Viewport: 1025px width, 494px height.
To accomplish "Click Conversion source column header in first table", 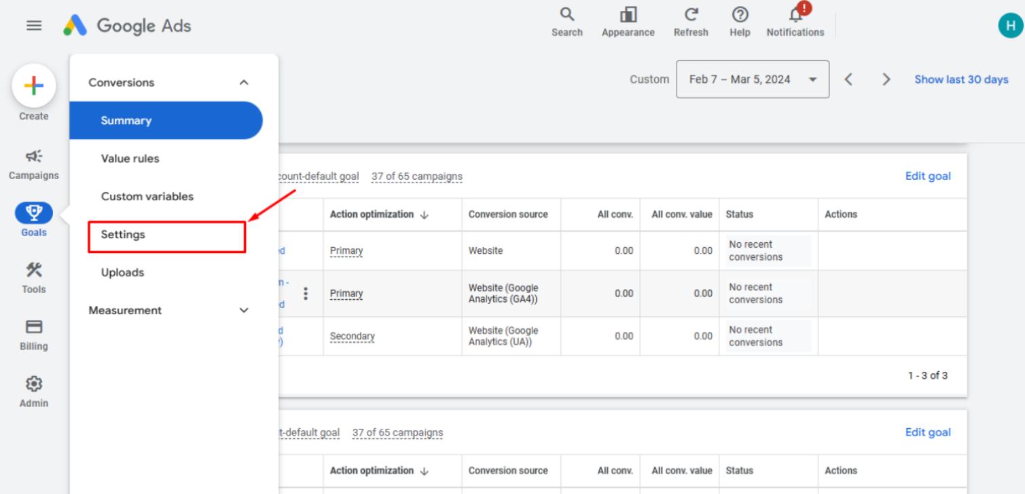I will tap(508, 214).
